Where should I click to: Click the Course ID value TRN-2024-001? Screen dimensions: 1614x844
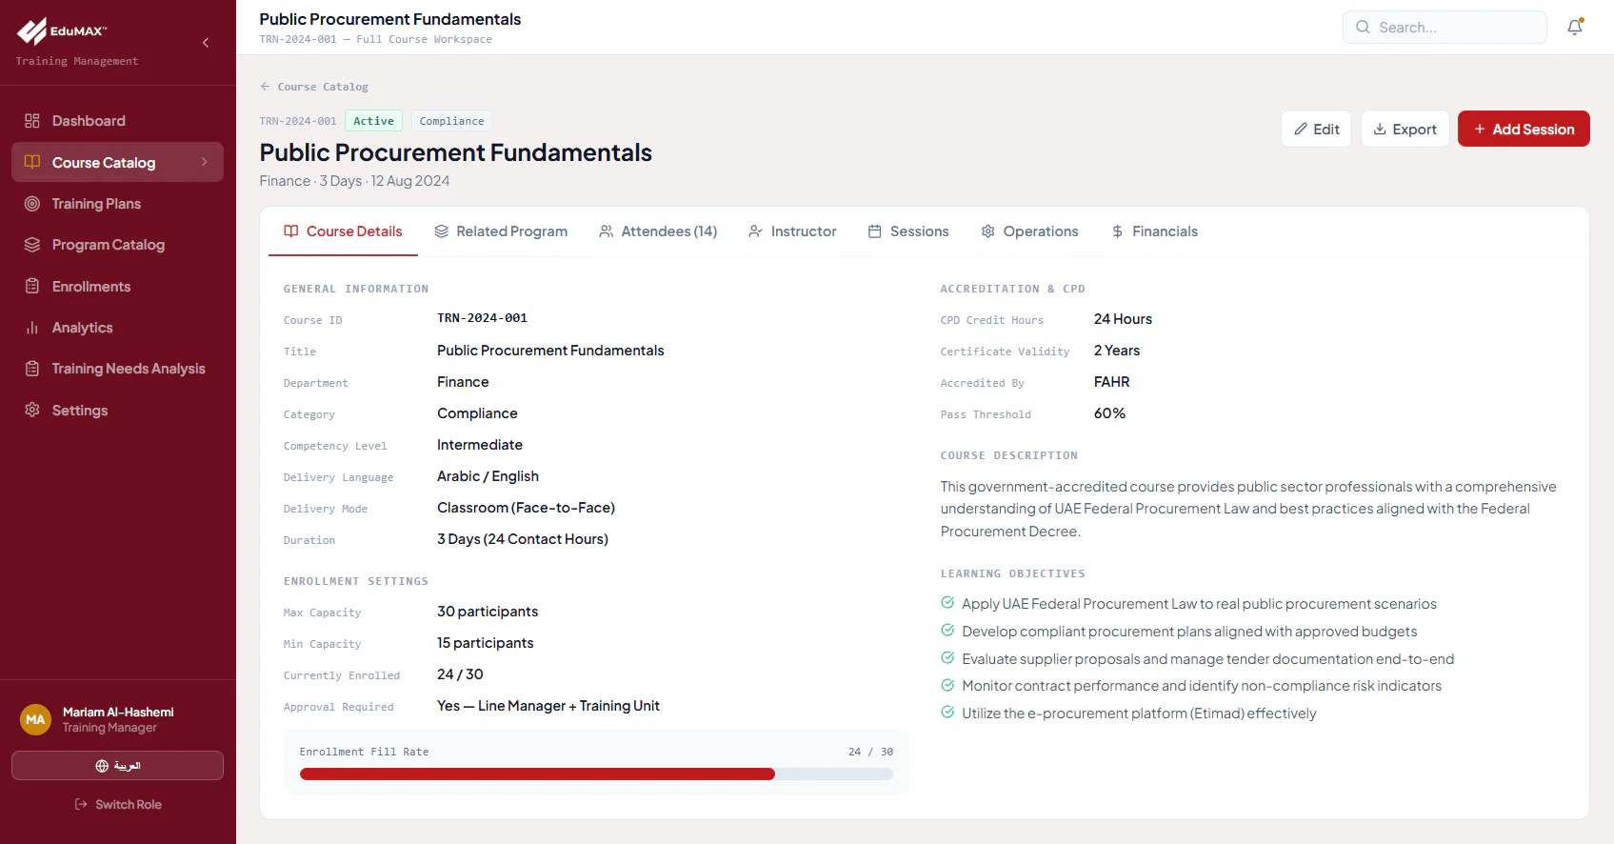click(x=482, y=318)
